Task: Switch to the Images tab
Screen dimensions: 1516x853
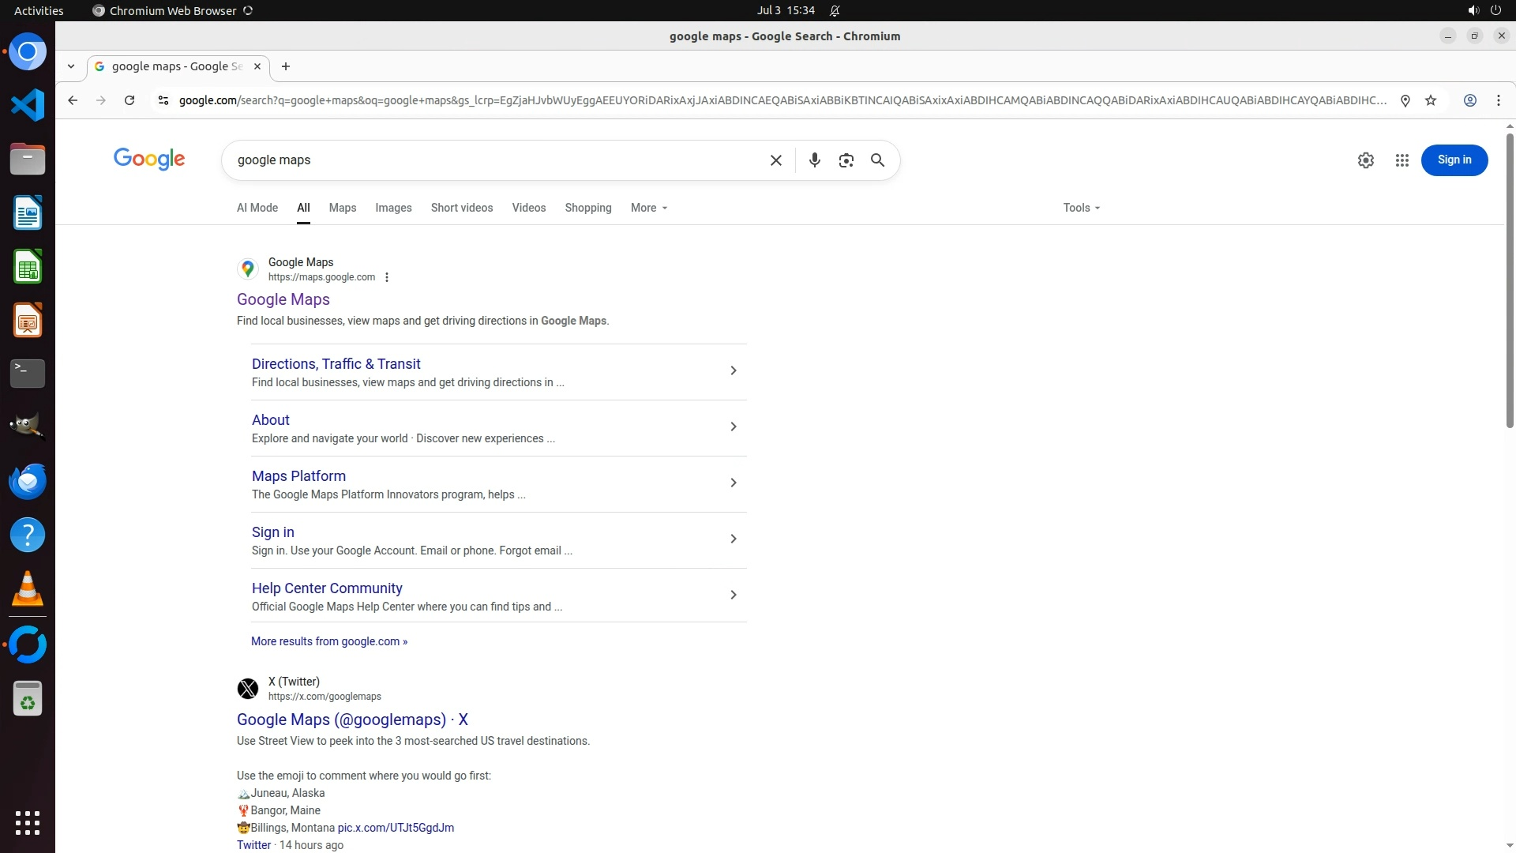Action: [x=393, y=208]
